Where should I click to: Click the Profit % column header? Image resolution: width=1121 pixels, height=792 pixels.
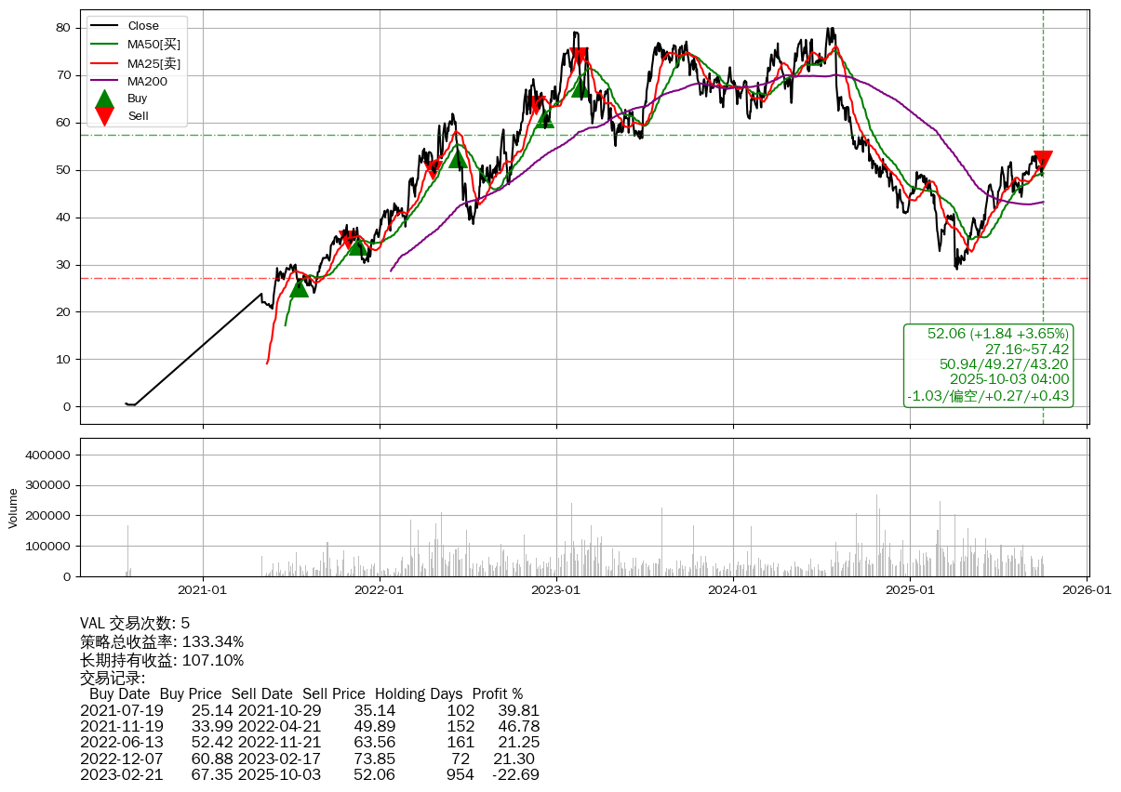pyautogui.click(x=497, y=694)
